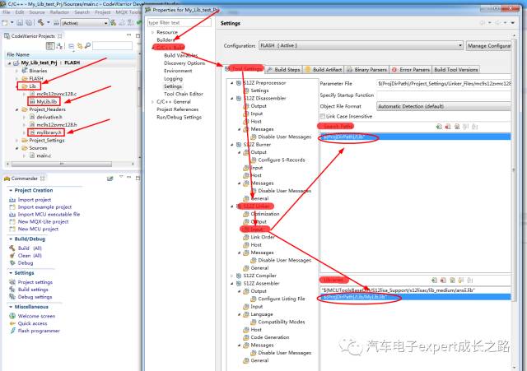The image size is (527, 371).
Task: Collapse the S12Z Burner node
Action: (231, 145)
